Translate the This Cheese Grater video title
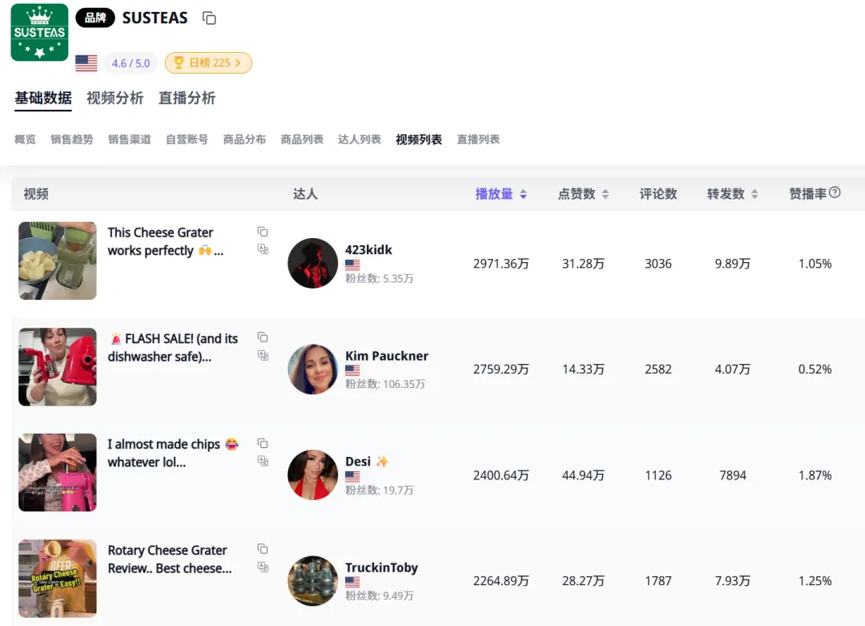The width and height of the screenshot is (865, 626). [x=263, y=249]
